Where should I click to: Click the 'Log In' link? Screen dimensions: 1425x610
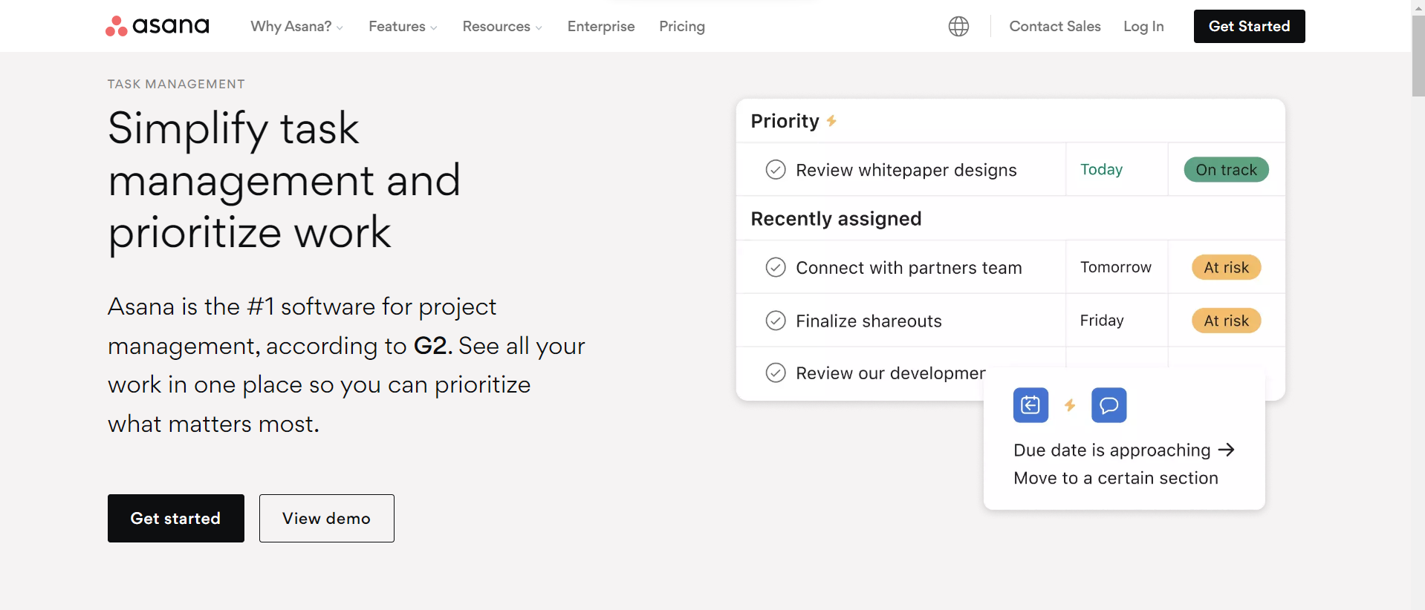tap(1143, 27)
